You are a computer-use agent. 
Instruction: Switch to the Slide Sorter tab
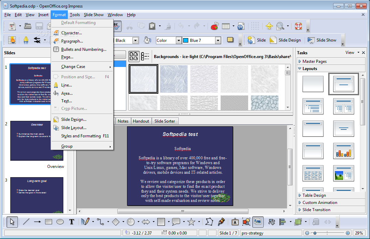coord(165,121)
